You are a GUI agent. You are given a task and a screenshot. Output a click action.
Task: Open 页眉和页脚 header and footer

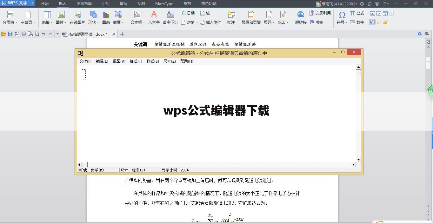point(251,17)
